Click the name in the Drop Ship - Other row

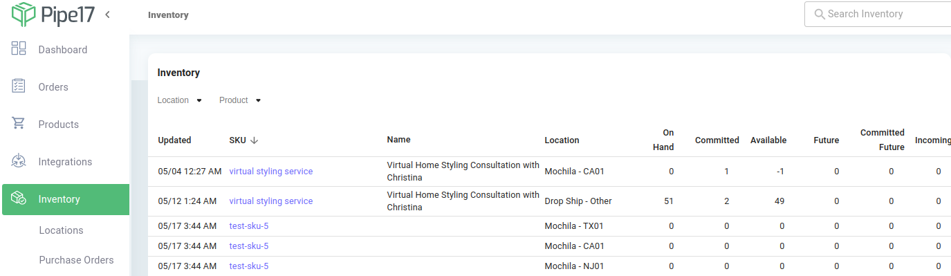coord(463,201)
